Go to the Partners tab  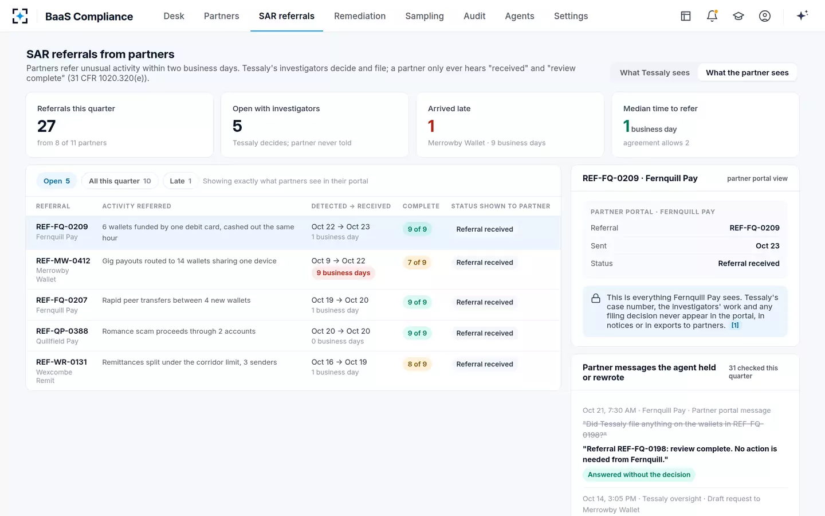pos(222,16)
